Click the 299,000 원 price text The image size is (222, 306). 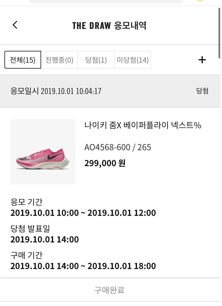tap(105, 163)
